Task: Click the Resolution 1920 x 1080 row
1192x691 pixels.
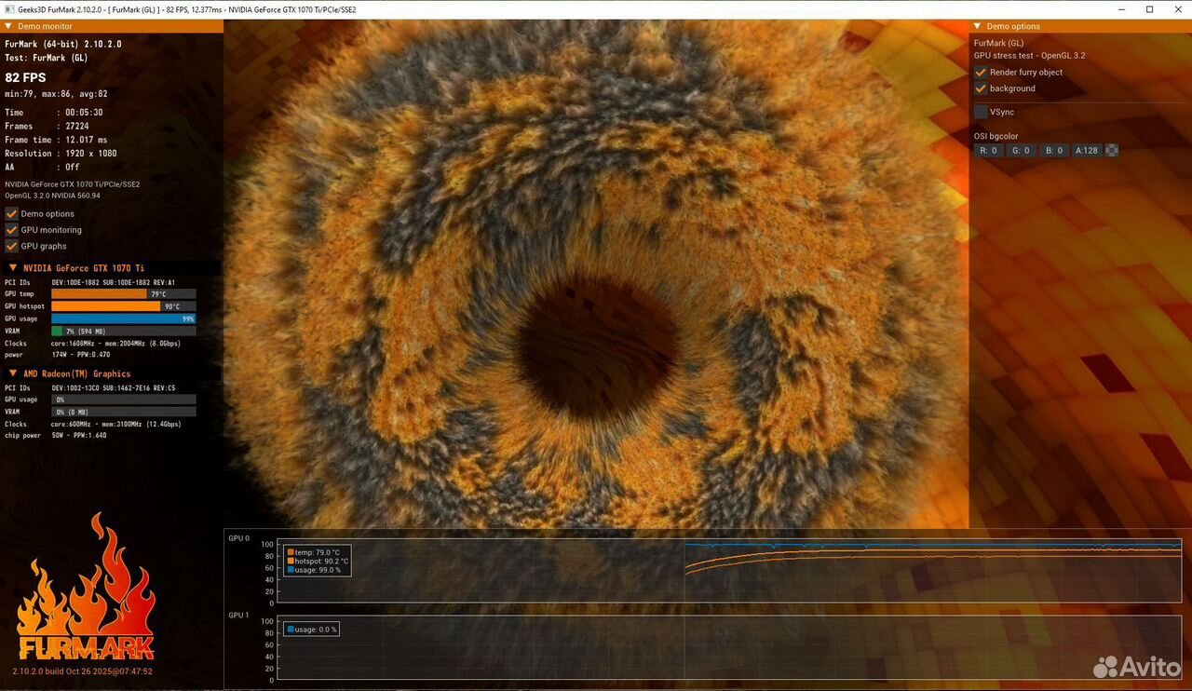Action: tap(61, 154)
